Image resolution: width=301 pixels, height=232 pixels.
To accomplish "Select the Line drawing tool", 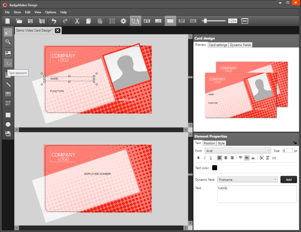I will click(x=8, y=84).
